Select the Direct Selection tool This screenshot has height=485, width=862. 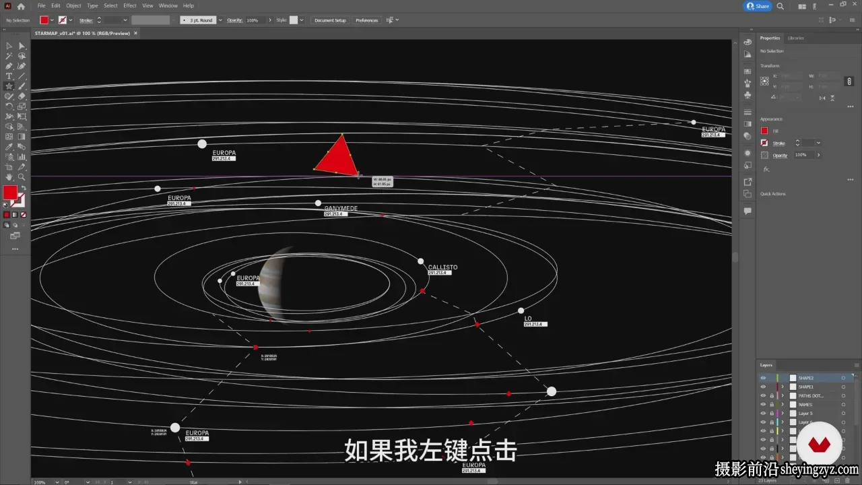pyautogui.click(x=22, y=46)
